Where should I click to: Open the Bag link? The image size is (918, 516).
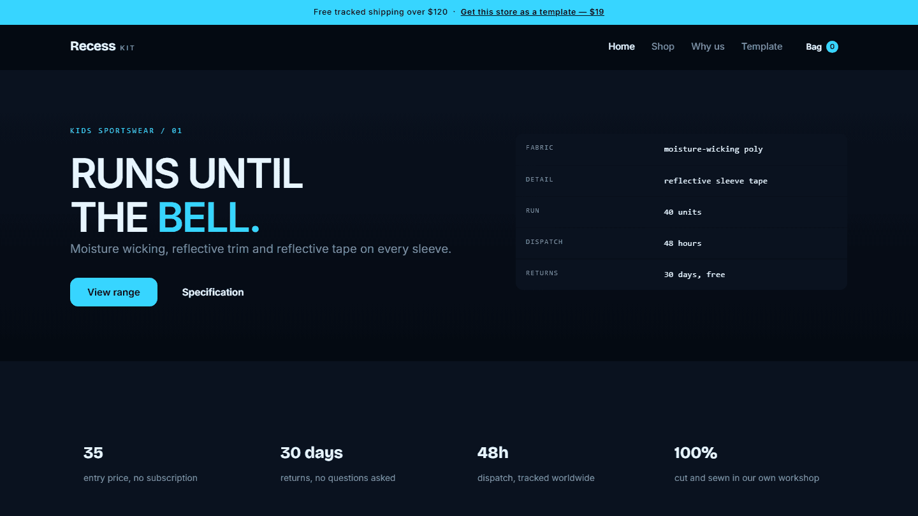point(822,47)
